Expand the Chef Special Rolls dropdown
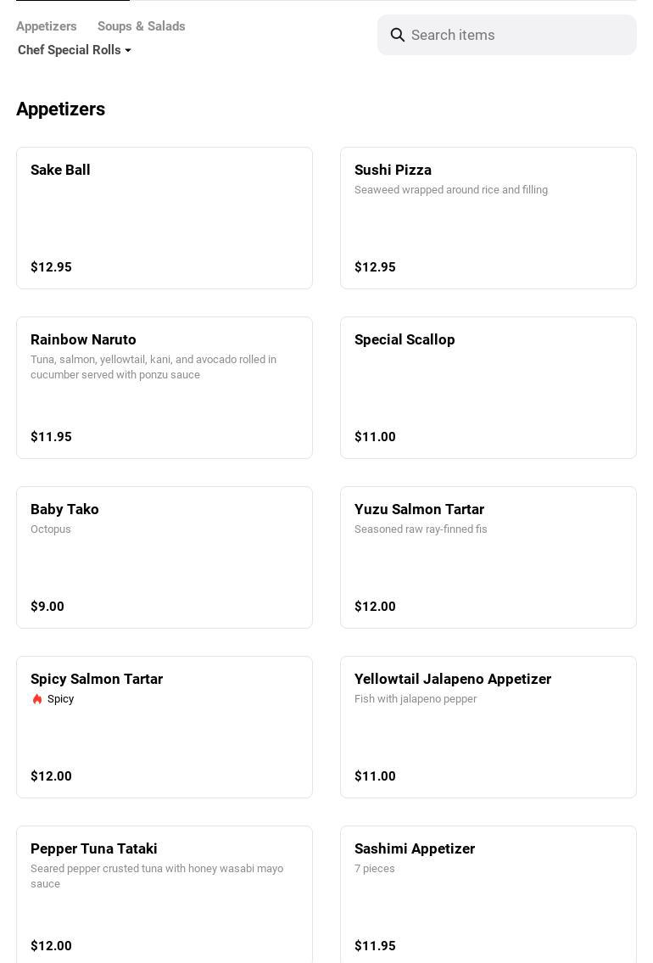Screen dimensions: 653x963 75,50
